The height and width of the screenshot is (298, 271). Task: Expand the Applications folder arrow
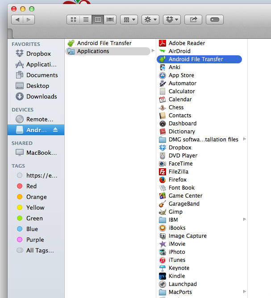click(x=153, y=51)
